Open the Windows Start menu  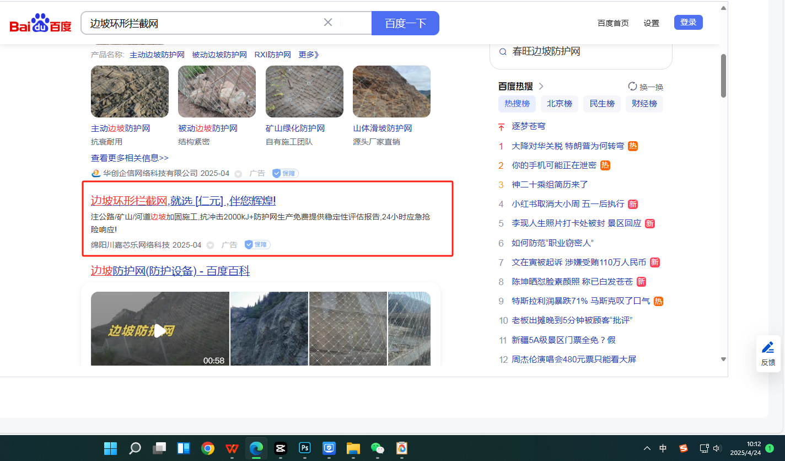[x=110, y=448]
